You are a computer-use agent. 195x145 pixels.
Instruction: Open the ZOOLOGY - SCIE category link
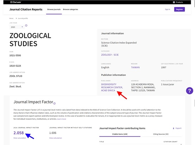point(110,55)
